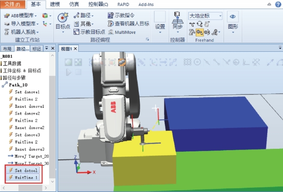This screenshot has height=192, width=283.
Task: Click the help question mark icon
Action: click(x=278, y=4)
